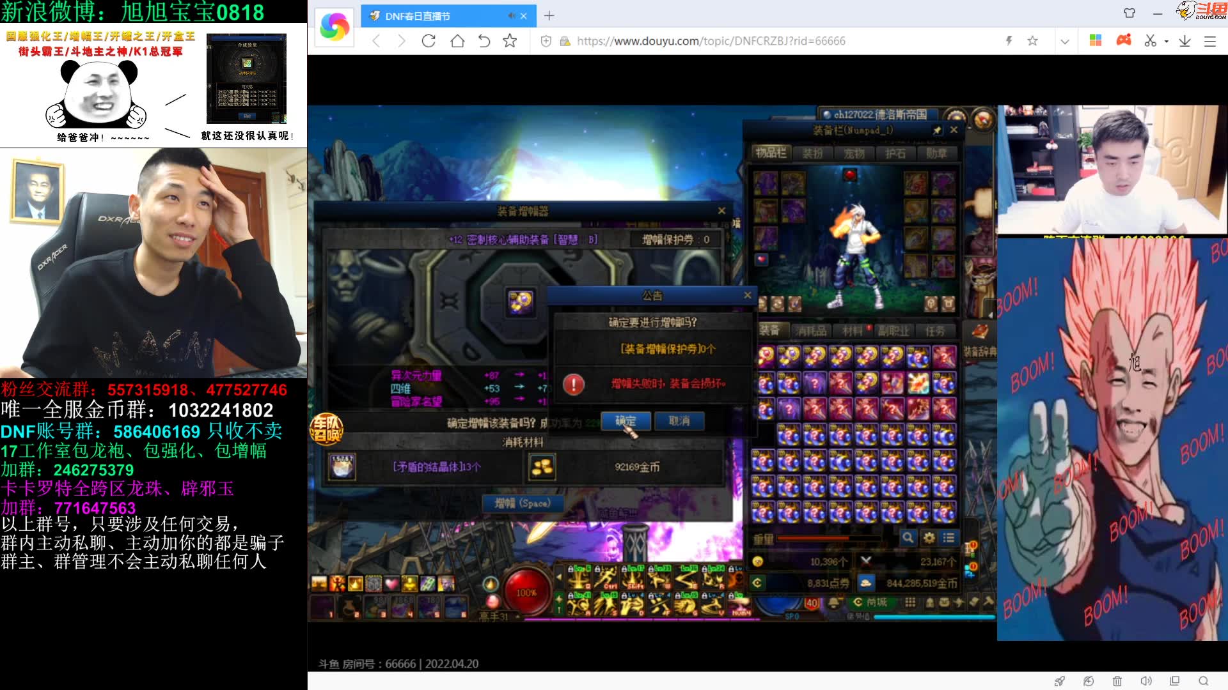Click the status bar search magnifier
The image size is (1228, 690).
(x=1204, y=681)
